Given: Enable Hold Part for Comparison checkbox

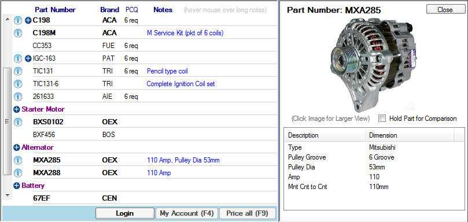Looking at the screenshot, I should point(382,119).
